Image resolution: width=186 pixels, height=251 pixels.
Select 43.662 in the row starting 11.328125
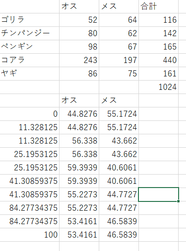tap(119, 141)
